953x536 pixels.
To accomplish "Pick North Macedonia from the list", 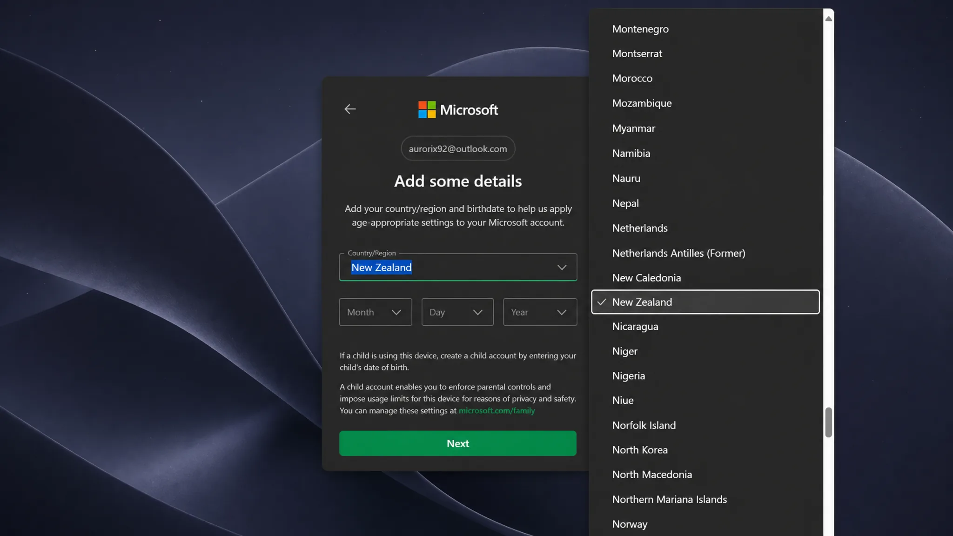I will [705, 475].
